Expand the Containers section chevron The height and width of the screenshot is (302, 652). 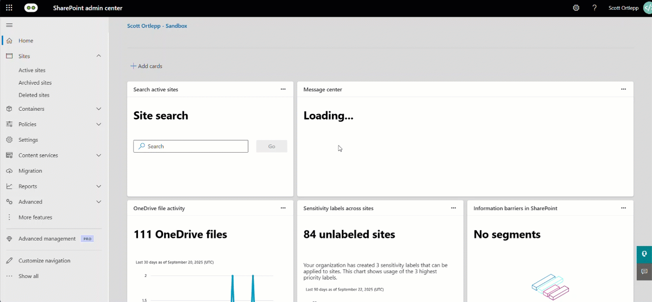pos(99,109)
